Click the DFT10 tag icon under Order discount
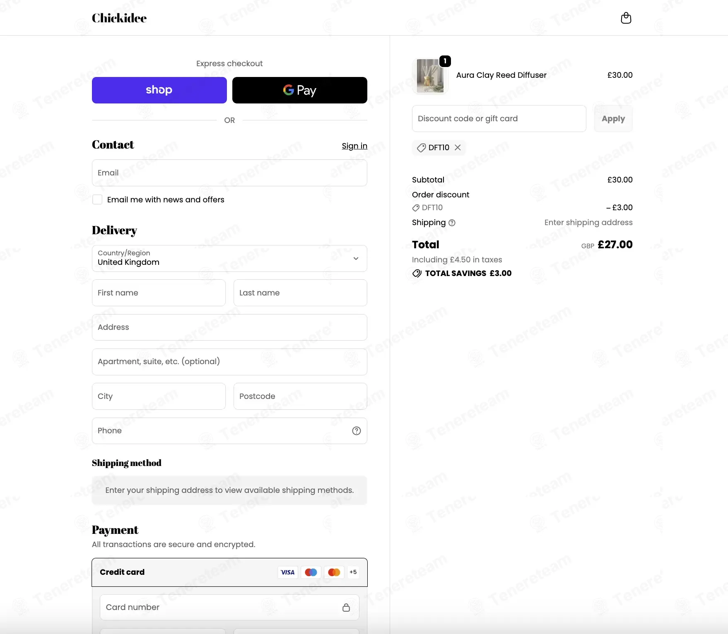The image size is (728, 634). pyautogui.click(x=416, y=208)
